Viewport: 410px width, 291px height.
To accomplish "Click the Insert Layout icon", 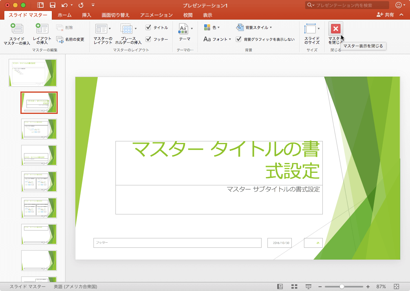I will 42,29.
